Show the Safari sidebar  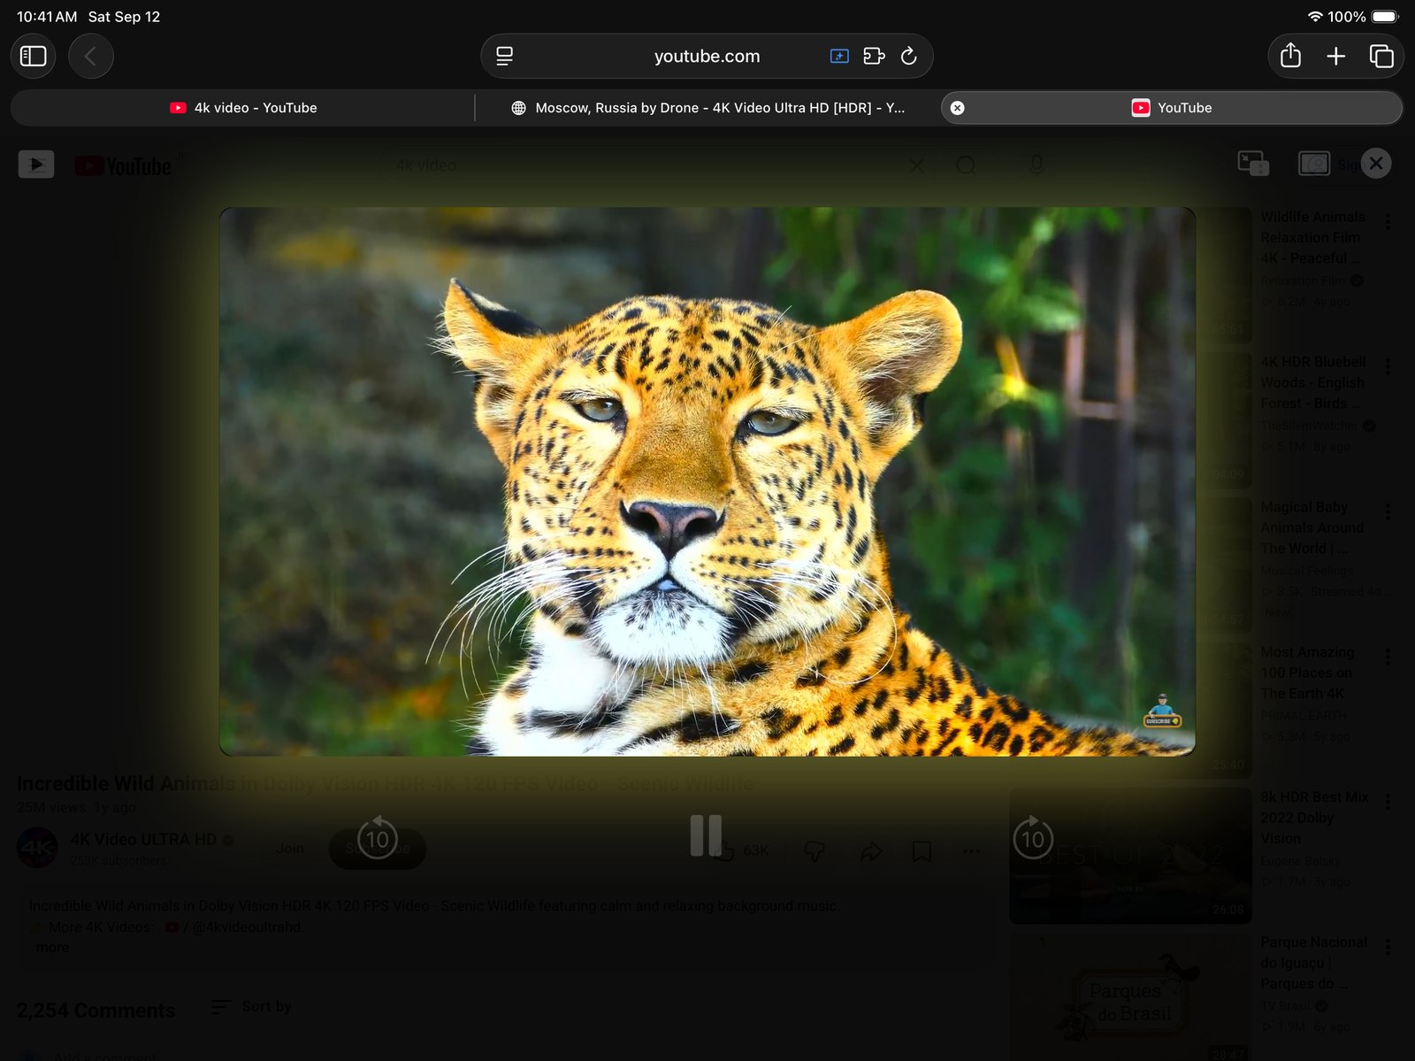pyautogui.click(x=34, y=57)
